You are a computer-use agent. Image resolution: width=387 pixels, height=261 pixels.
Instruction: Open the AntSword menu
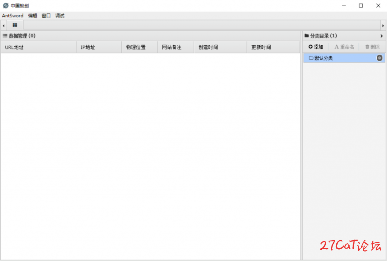click(x=12, y=16)
